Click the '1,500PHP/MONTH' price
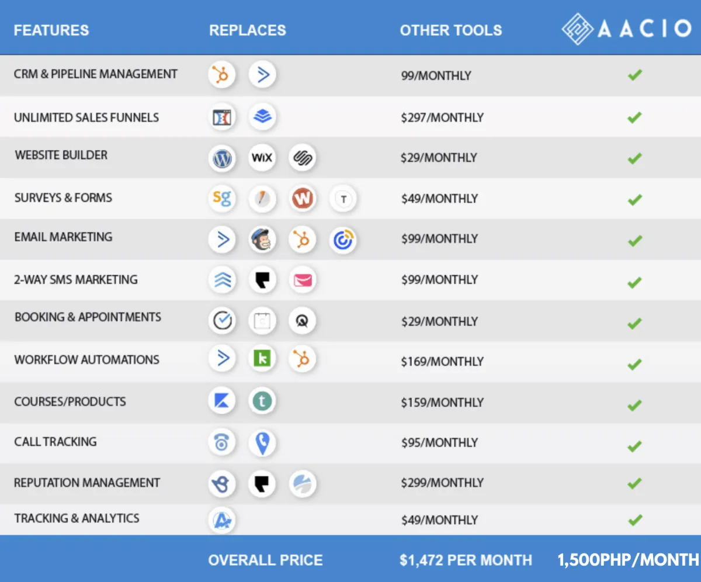The height and width of the screenshot is (582, 701). pyautogui.click(x=628, y=560)
